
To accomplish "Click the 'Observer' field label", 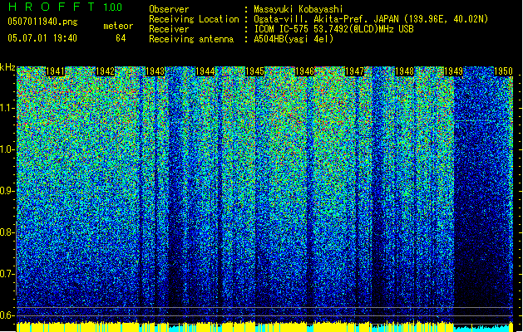I will (x=169, y=9).
